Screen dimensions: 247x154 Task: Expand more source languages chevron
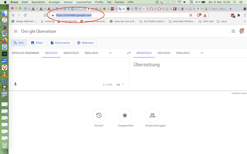[x=110, y=53]
